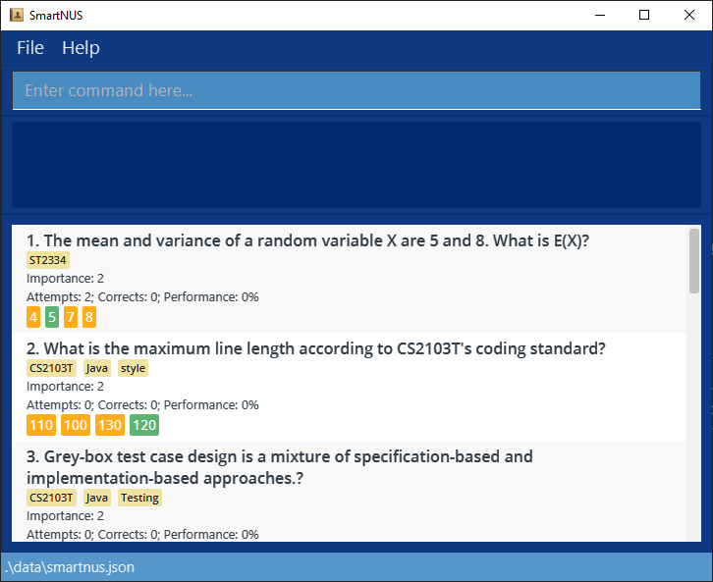713x582 pixels.
Task: Select answer choice 100 in question 2
Action: pyautogui.click(x=76, y=425)
